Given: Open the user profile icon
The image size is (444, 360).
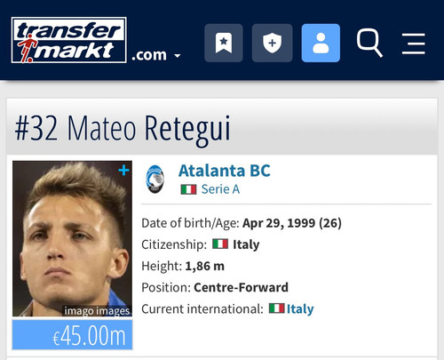Looking at the screenshot, I should pos(321,43).
